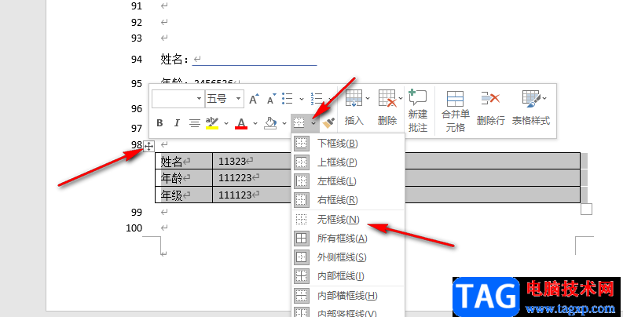Click 合并单元格 merge cells button
Viewport: 623px width, 317px height.
pyautogui.click(x=456, y=111)
